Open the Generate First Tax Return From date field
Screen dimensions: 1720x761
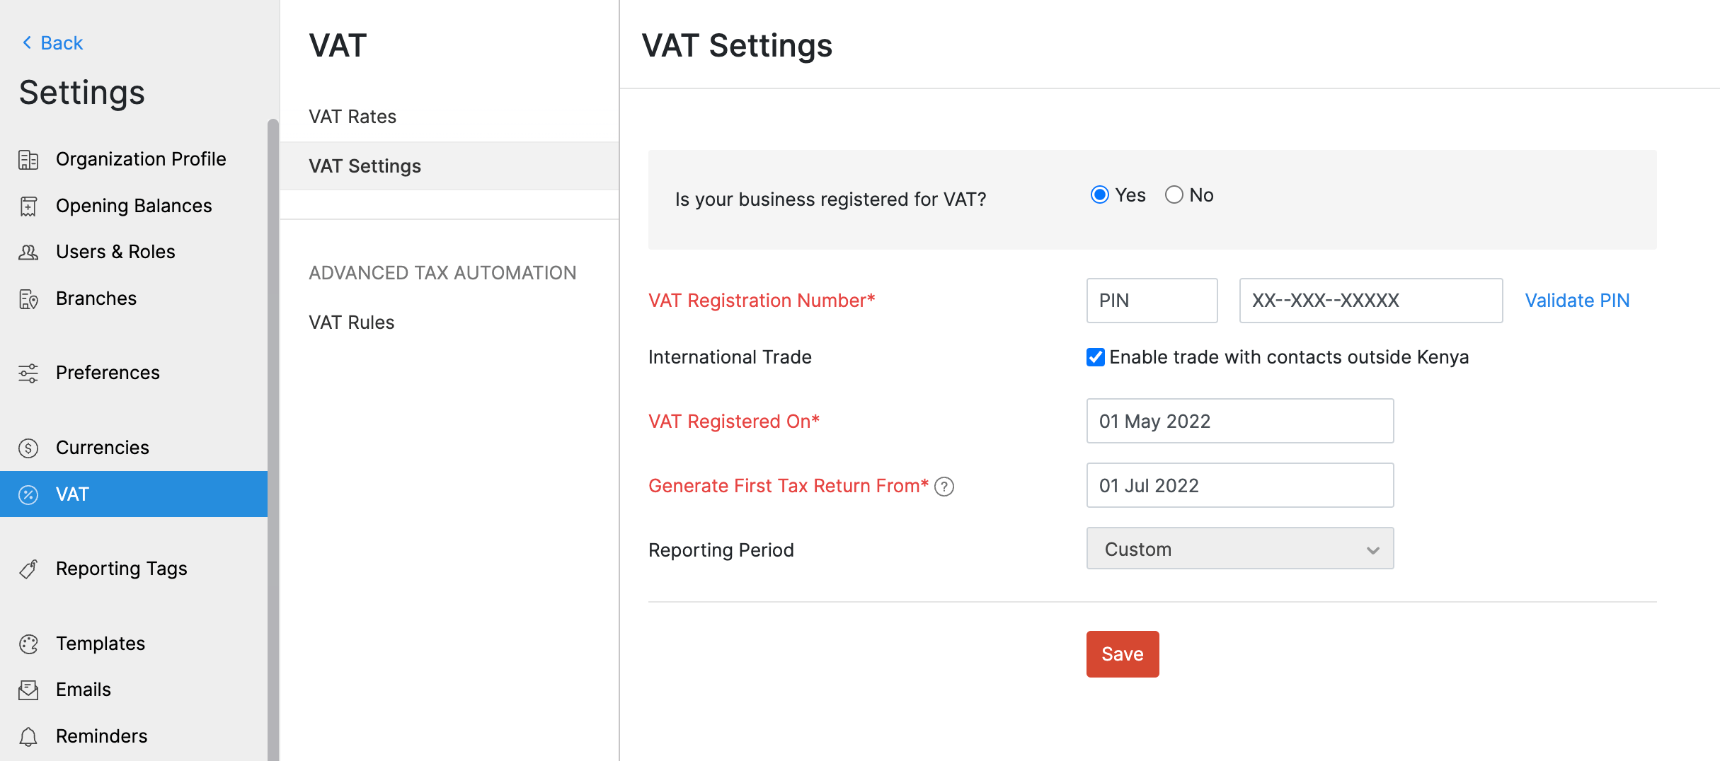coord(1239,485)
